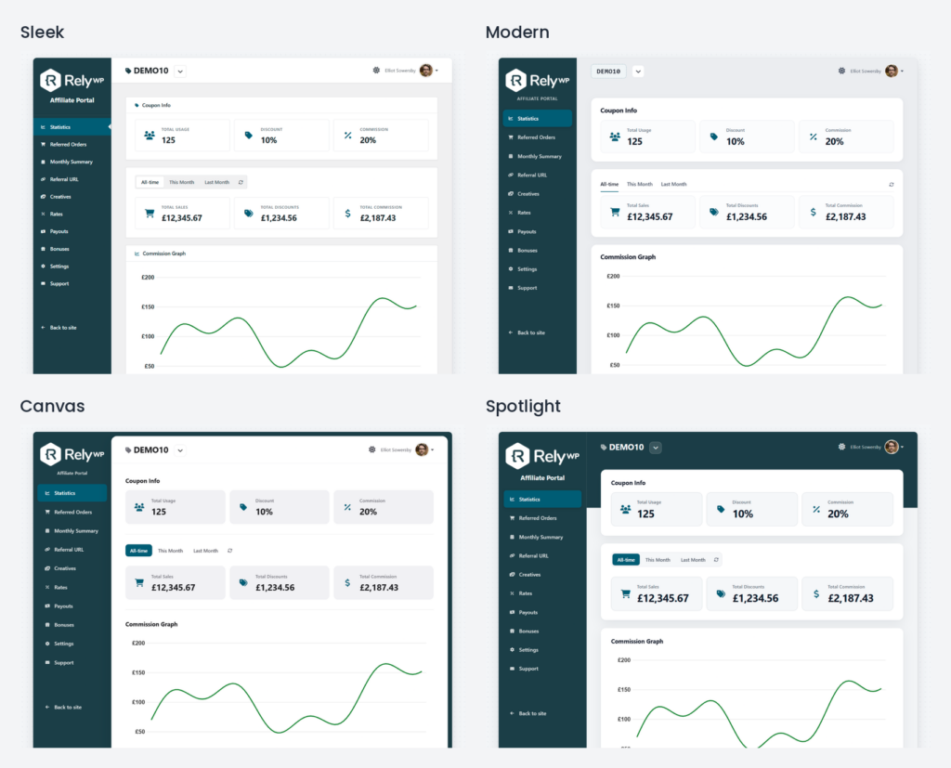This screenshot has height=768, width=951.
Task: Click the DEMO10 coupon badge in Modern
Action: tap(608, 72)
